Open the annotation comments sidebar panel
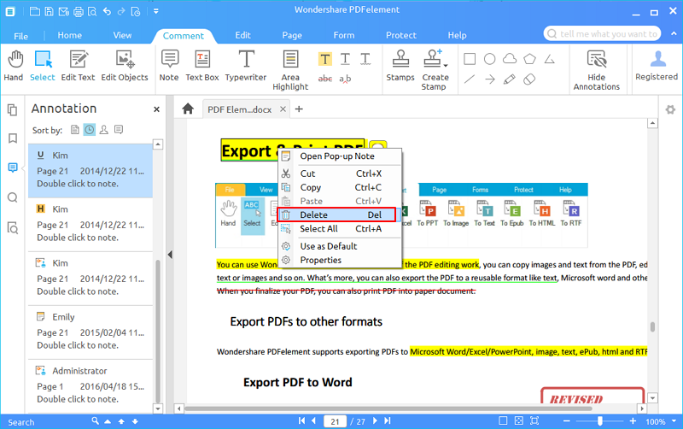Screen dimensions: 683x429 [x=13, y=167]
